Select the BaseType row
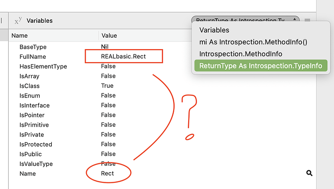Viewport: 334px width, 189px height. pyautogui.click(x=162, y=47)
